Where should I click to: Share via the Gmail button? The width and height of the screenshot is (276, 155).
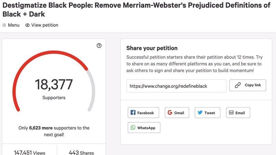pos(177,113)
